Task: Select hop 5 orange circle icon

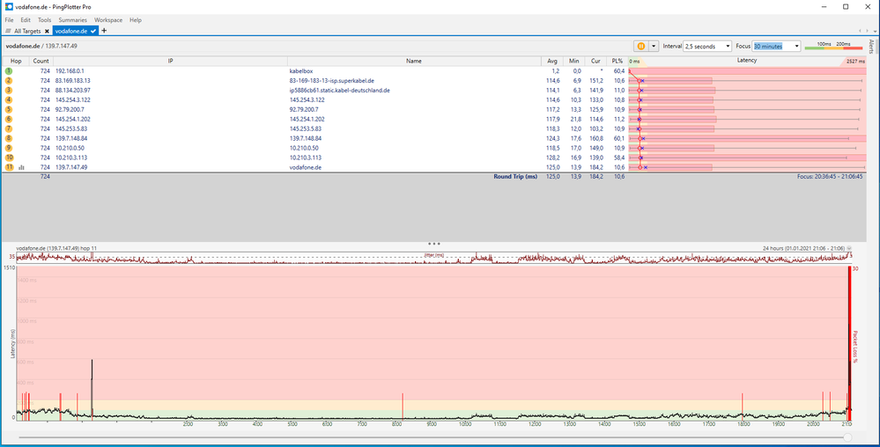Action: [9, 109]
